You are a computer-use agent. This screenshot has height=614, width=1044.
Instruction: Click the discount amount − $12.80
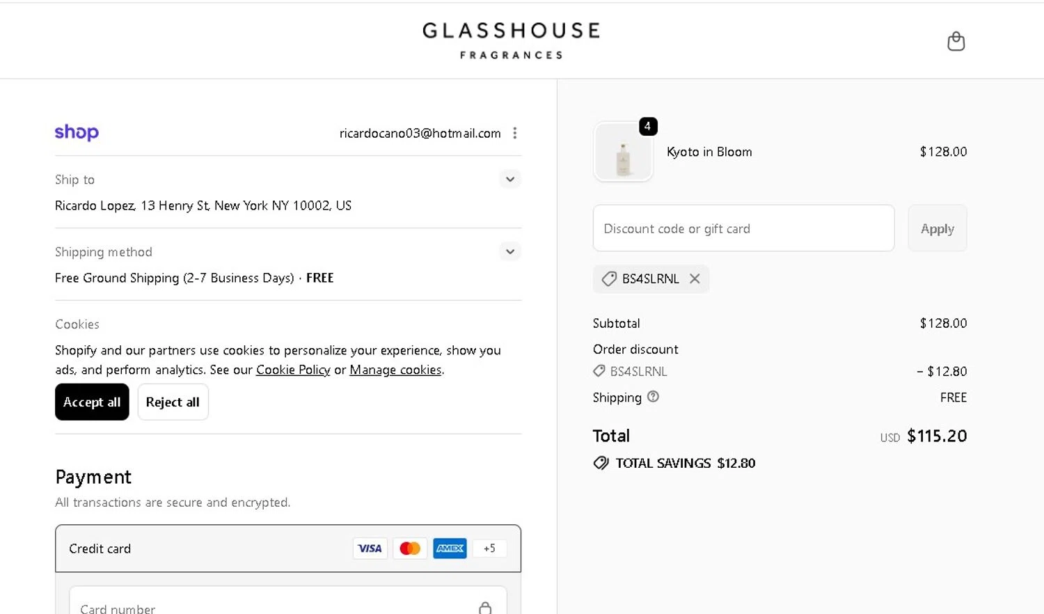click(942, 371)
